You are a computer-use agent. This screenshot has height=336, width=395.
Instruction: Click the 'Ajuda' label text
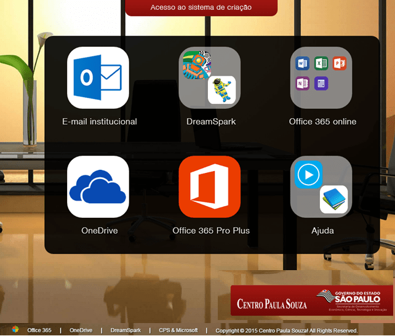[x=322, y=231]
